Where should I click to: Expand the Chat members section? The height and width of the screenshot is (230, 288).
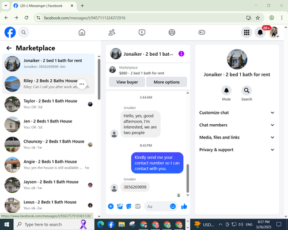point(237,125)
